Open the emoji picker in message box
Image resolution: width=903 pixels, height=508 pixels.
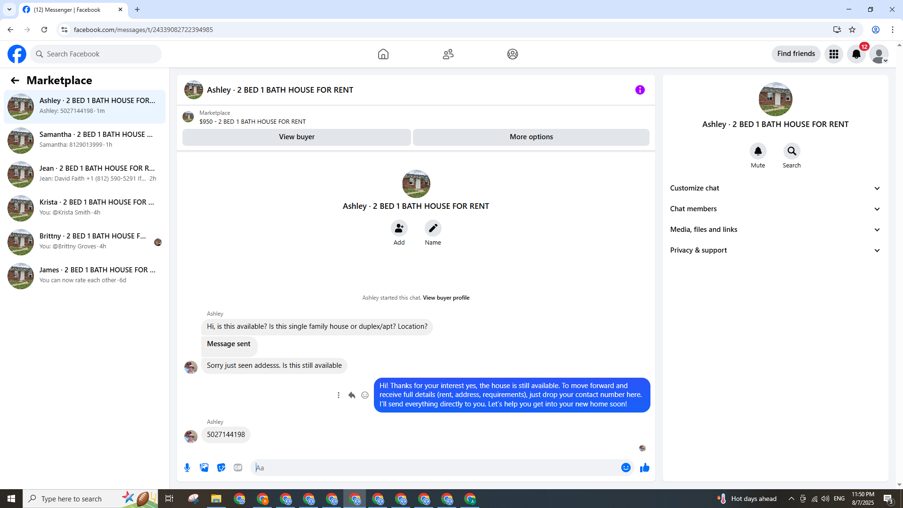(x=626, y=468)
